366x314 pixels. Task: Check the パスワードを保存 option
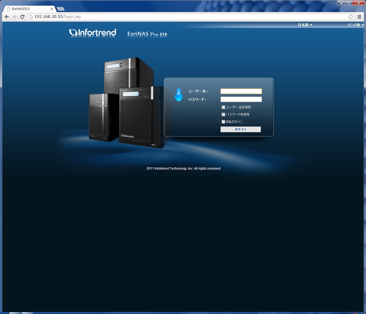coord(223,115)
